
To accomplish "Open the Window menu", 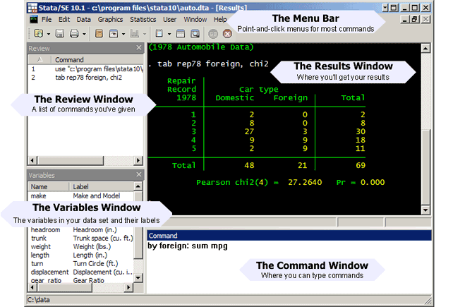I will (x=195, y=19).
